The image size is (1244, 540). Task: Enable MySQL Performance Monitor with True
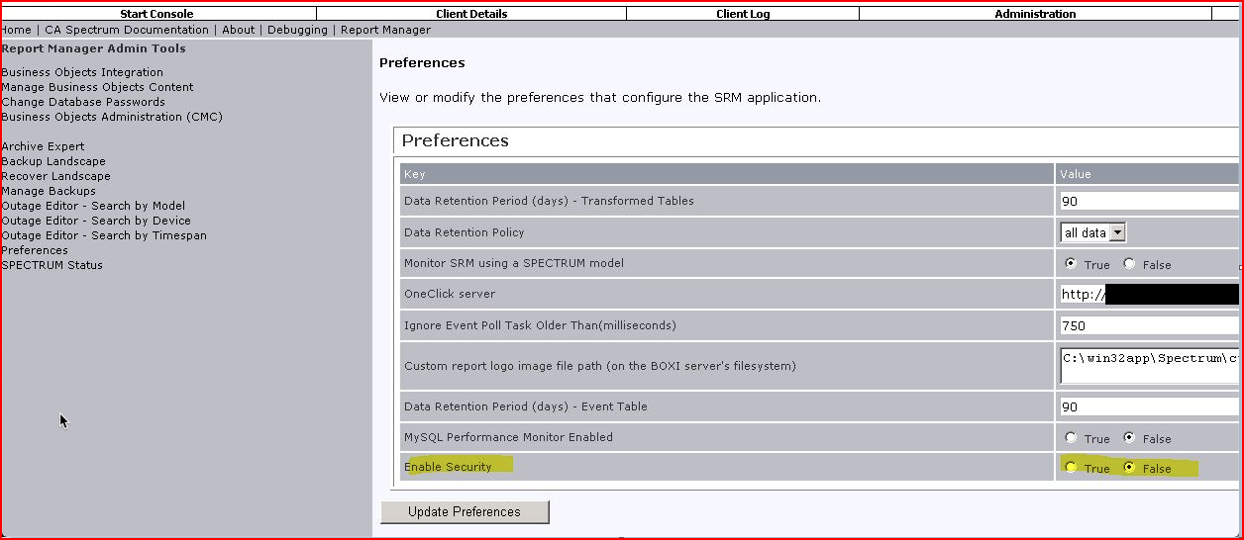[x=1071, y=438]
